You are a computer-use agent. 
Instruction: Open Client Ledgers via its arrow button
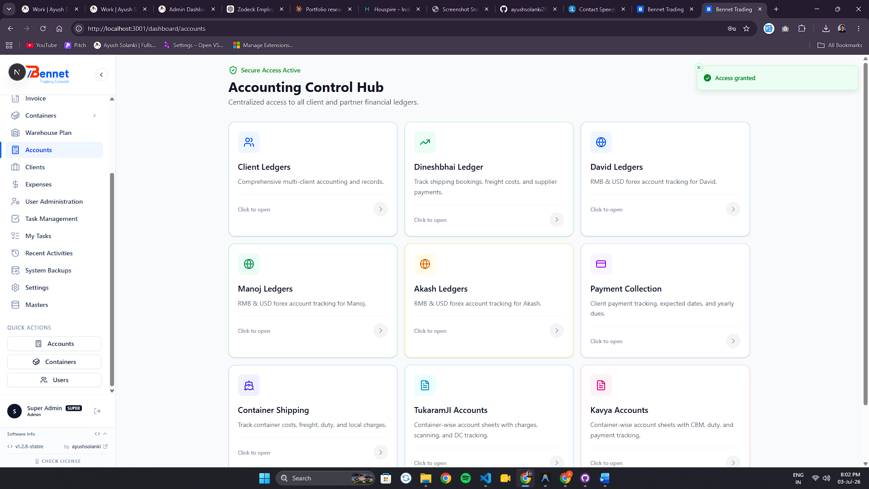coord(381,209)
